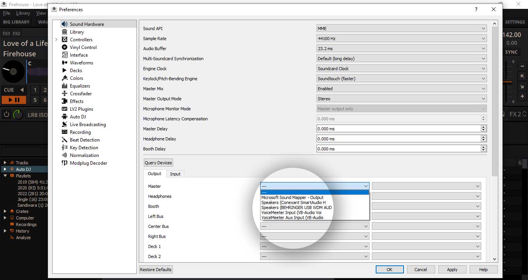
Task: Open the Sample Rate dropdown
Action: coord(401,39)
